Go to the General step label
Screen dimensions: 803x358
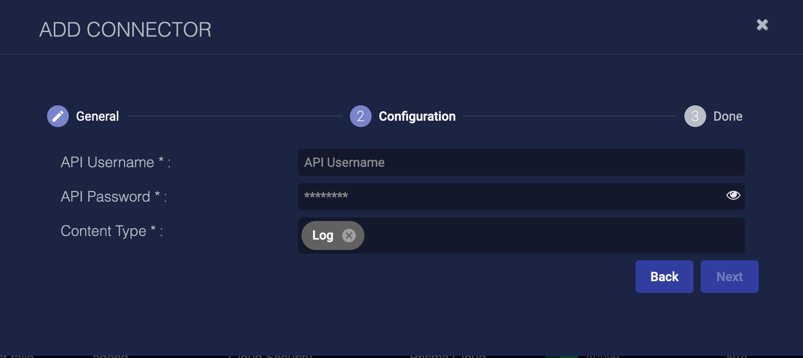pos(97,117)
